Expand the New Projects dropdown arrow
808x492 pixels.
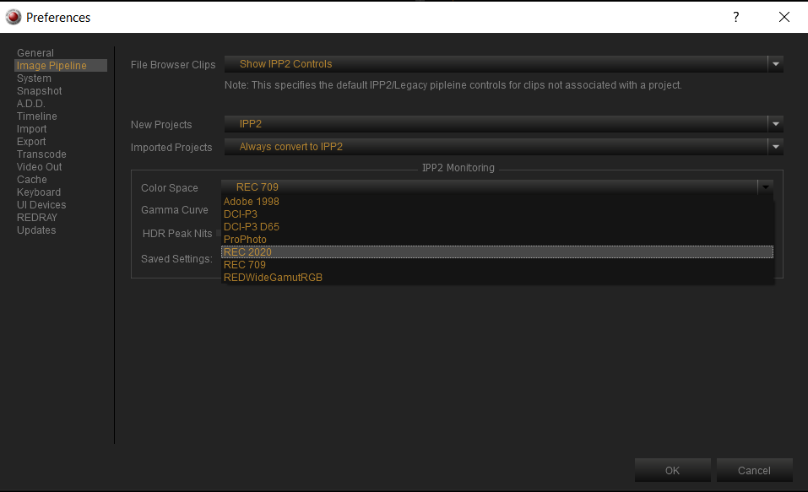(x=776, y=124)
